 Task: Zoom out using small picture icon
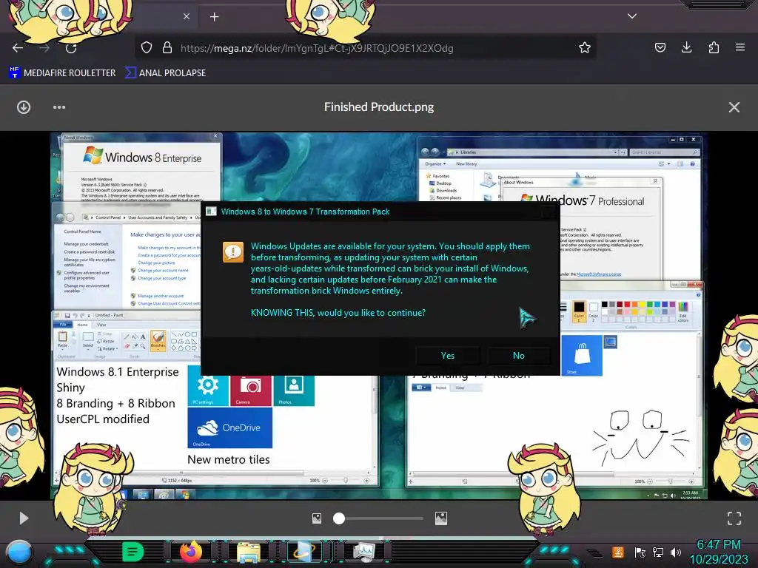click(x=317, y=518)
